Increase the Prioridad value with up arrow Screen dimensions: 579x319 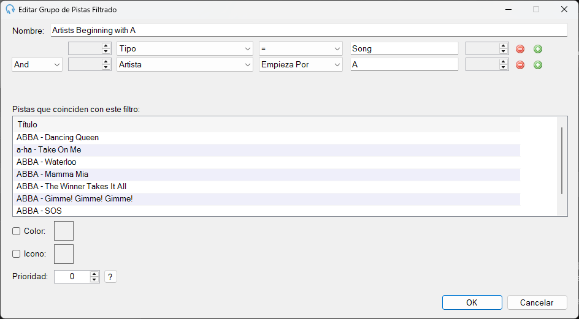(94, 274)
